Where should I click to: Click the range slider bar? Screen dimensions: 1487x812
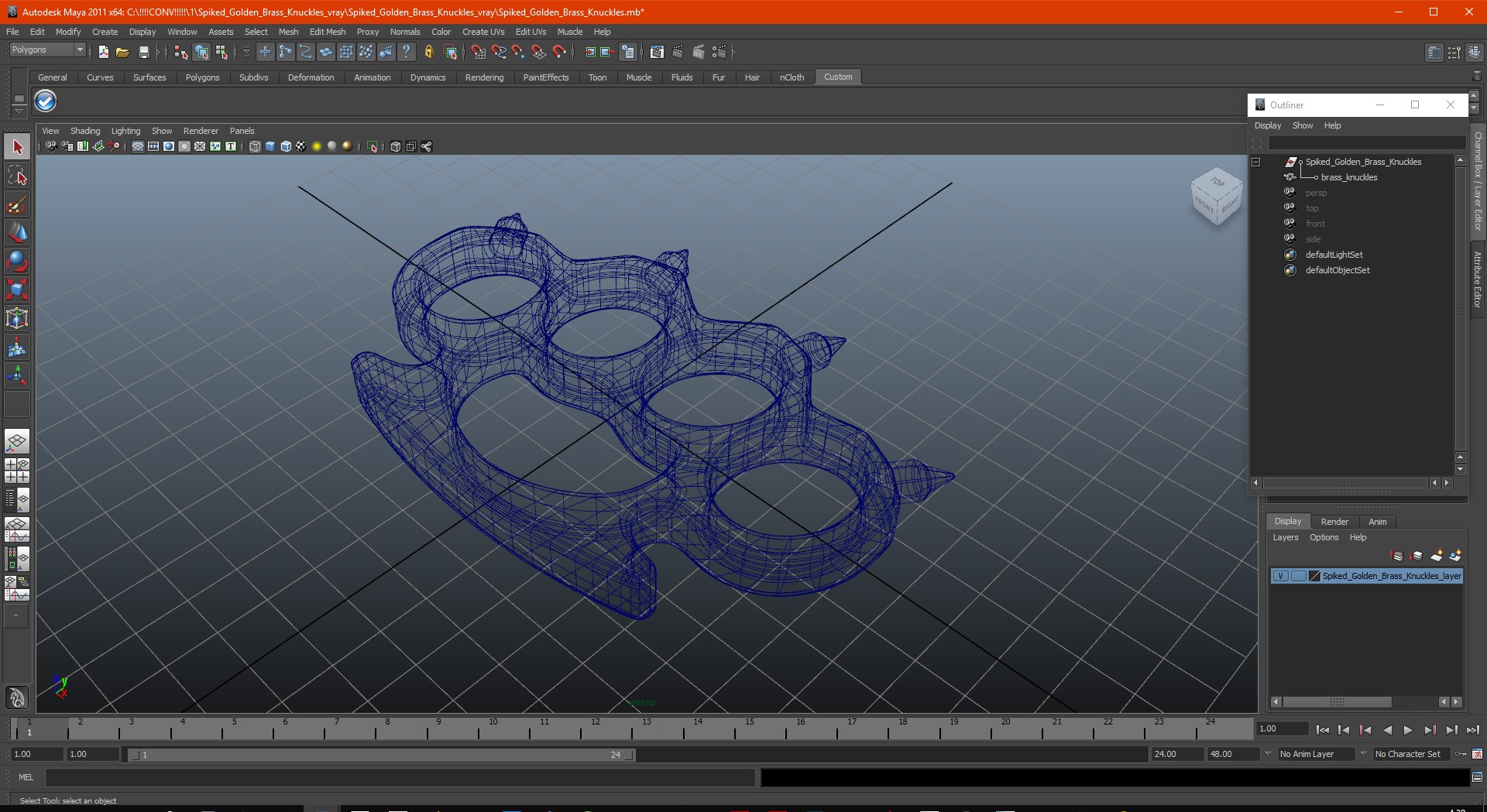tap(381, 755)
